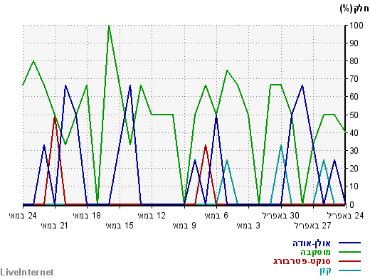Click the 15 במאי date label

coord(120,226)
